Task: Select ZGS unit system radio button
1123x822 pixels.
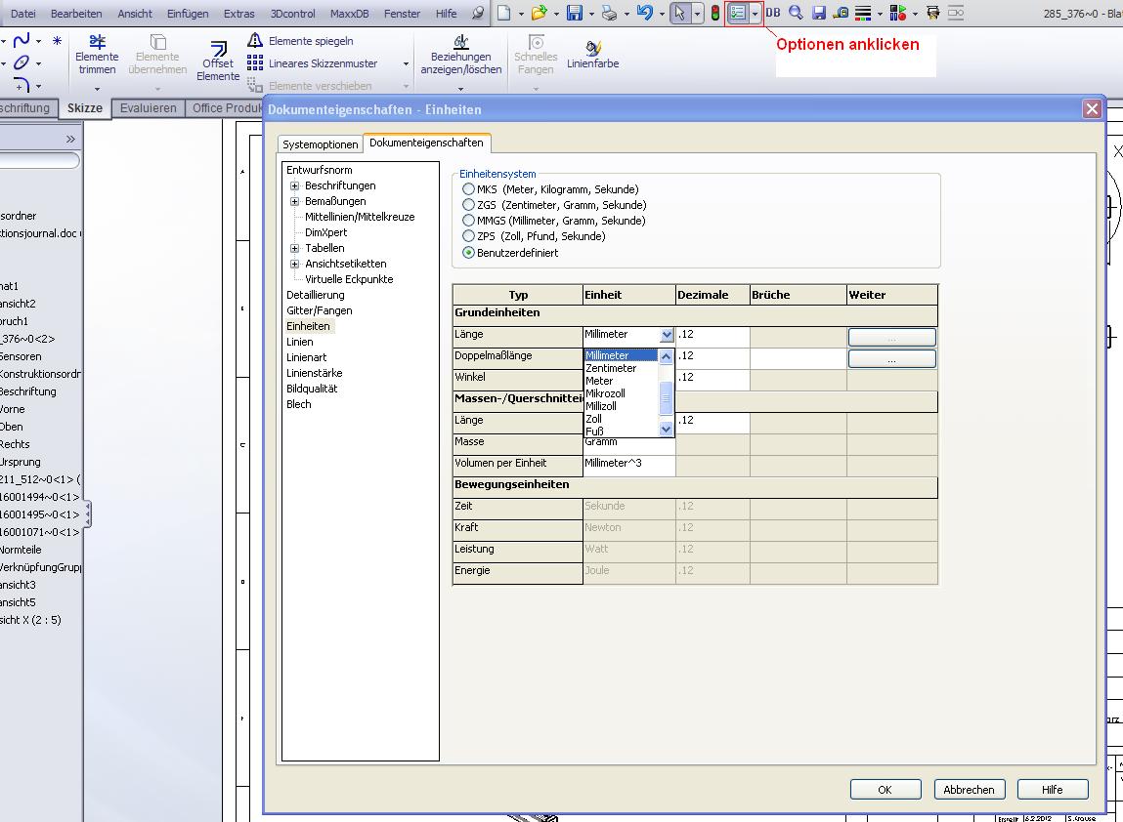Action: pos(468,205)
